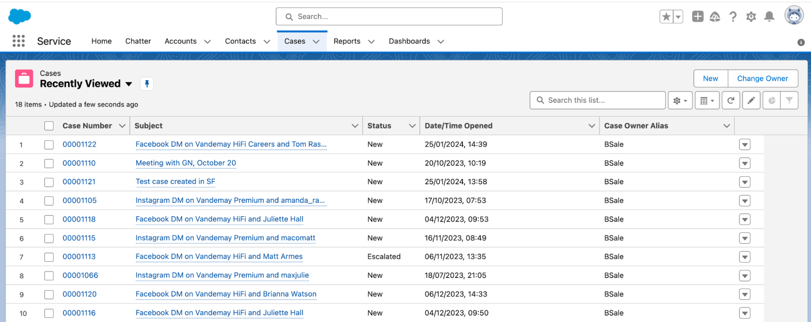Show the charts panel icon
Viewport: 811px width, 322px height.
coord(772,100)
